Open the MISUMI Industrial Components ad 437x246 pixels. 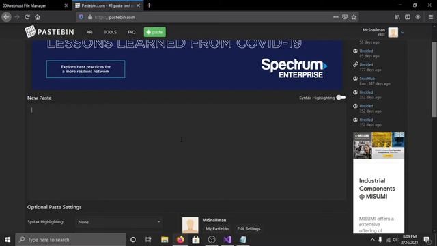click(378, 182)
